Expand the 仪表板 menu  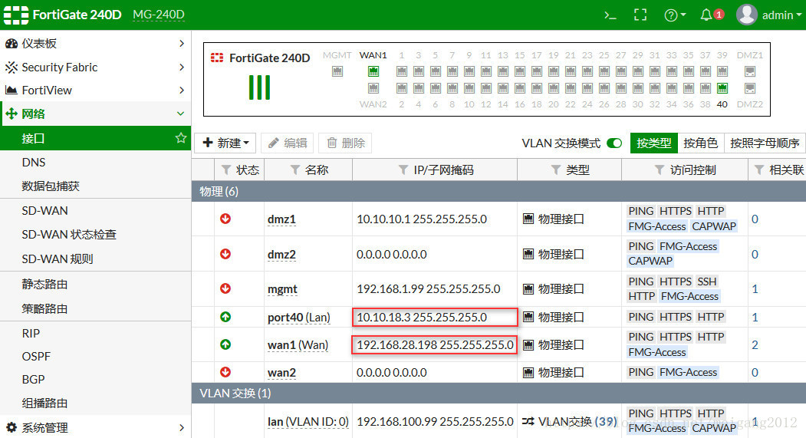[96, 44]
